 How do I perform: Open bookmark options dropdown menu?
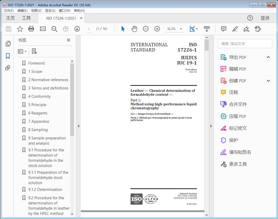coord(22,51)
